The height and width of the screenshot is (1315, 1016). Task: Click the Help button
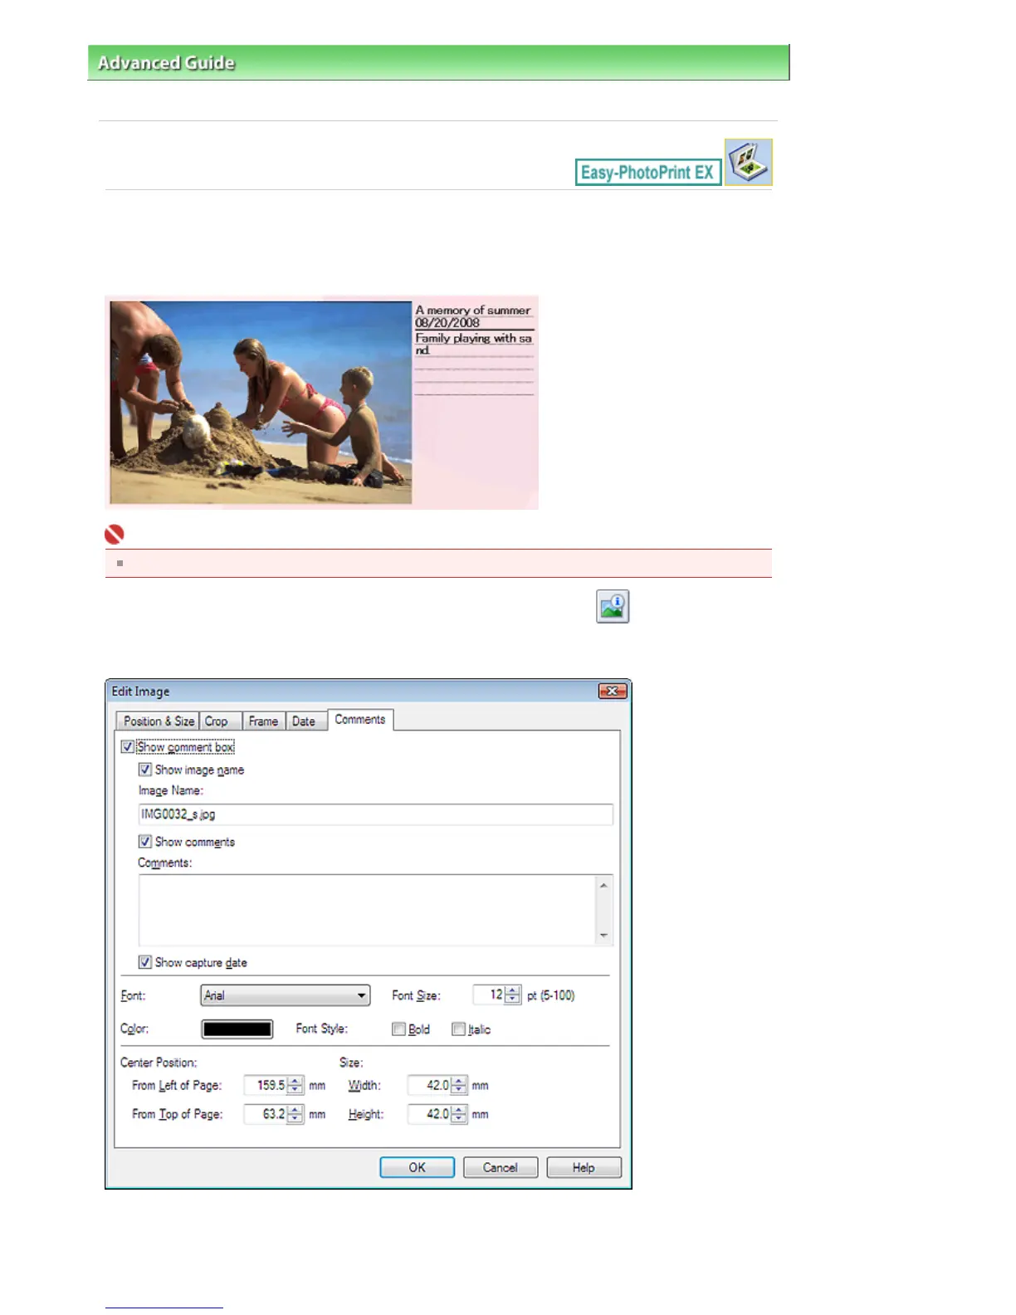[584, 1167]
